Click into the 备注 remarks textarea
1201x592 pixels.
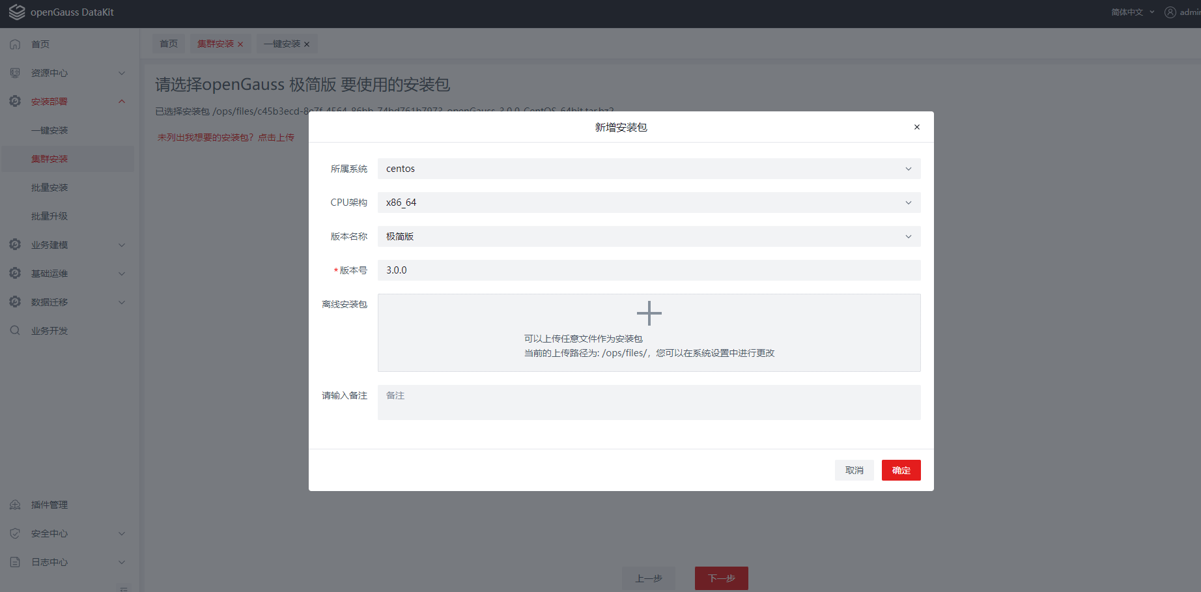(648, 402)
